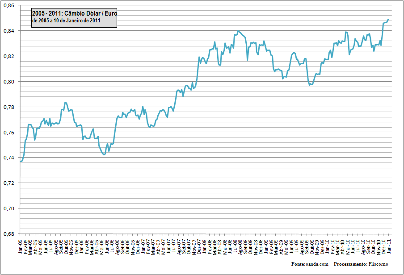Select the x-axis label Mai-09
Screen dimensions: 404x275
point(286,247)
